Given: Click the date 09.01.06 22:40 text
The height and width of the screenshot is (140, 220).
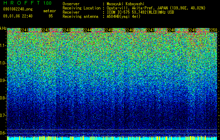Looking at the screenshot, I should (18, 16).
